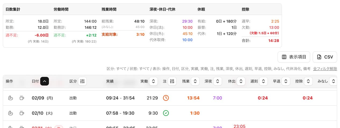This screenshot has width=340, height=128.
Task: Sort the 控除 column
Action: pyautogui.click(x=308, y=81)
